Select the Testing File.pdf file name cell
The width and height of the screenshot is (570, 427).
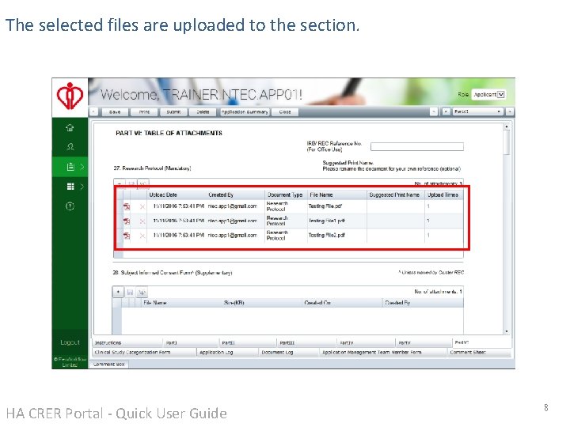pos(337,206)
